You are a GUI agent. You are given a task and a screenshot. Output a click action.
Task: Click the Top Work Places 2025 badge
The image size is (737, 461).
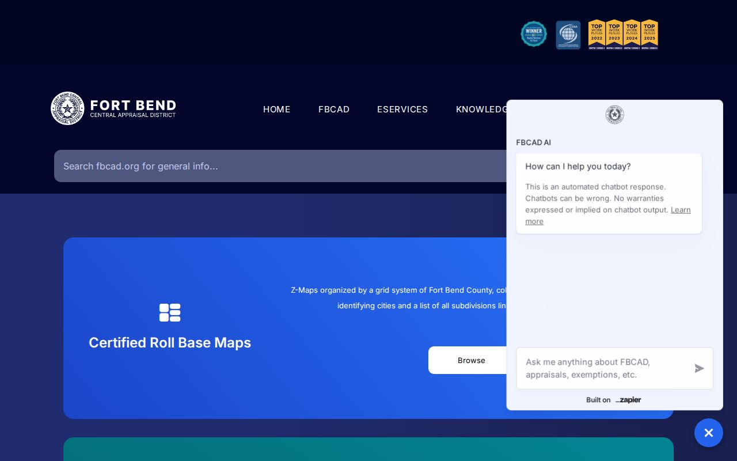click(x=649, y=35)
